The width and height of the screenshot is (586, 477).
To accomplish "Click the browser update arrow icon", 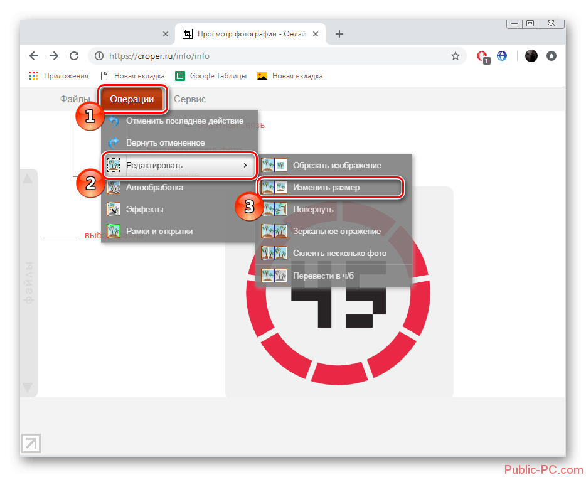I will click(x=551, y=56).
